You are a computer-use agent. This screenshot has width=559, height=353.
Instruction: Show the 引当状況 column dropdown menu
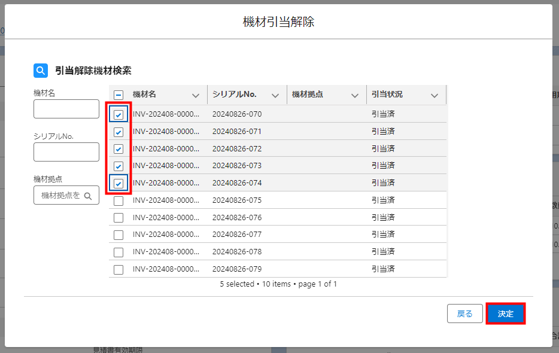click(435, 95)
